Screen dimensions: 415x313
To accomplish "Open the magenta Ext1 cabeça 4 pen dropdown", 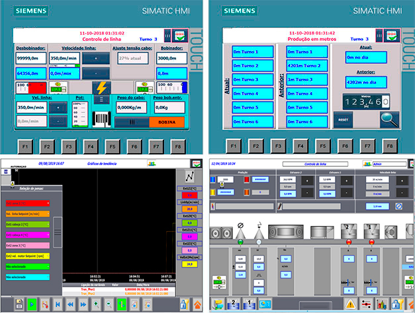I will coord(28,235).
